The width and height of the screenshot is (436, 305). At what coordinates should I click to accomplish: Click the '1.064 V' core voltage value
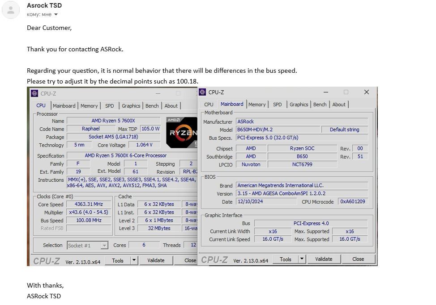[x=144, y=145]
